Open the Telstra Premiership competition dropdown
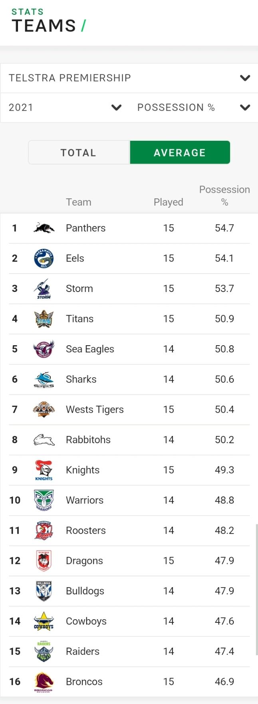The width and height of the screenshot is (258, 704). (129, 78)
